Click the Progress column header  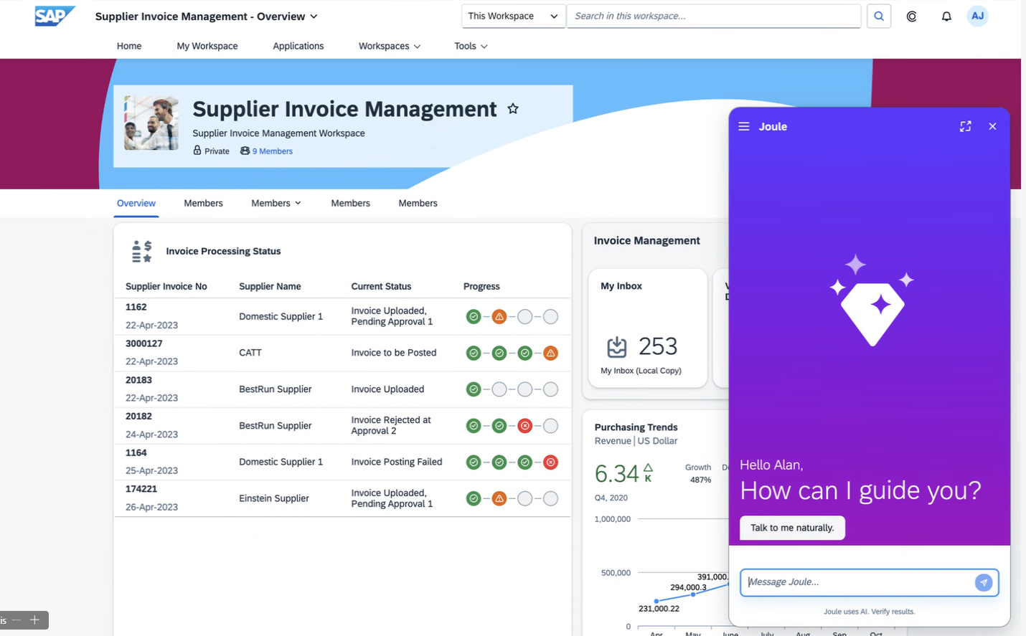(481, 286)
